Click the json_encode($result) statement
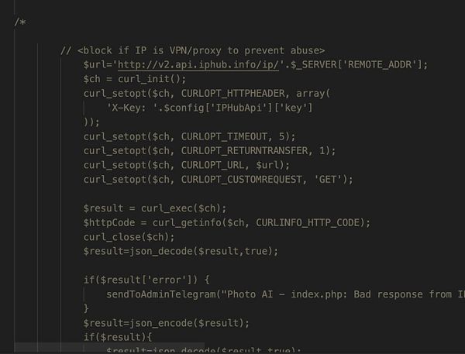 pyautogui.click(x=167, y=323)
